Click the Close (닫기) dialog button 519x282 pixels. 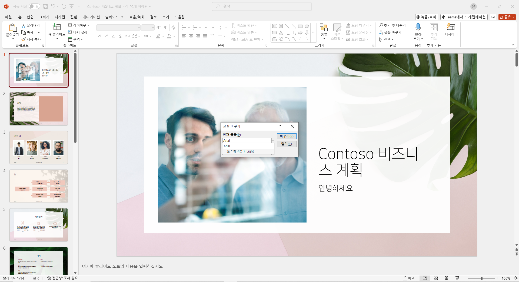coord(287,144)
